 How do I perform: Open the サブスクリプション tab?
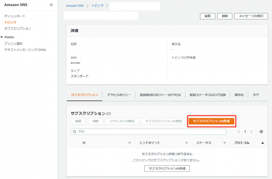click(85, 95)
